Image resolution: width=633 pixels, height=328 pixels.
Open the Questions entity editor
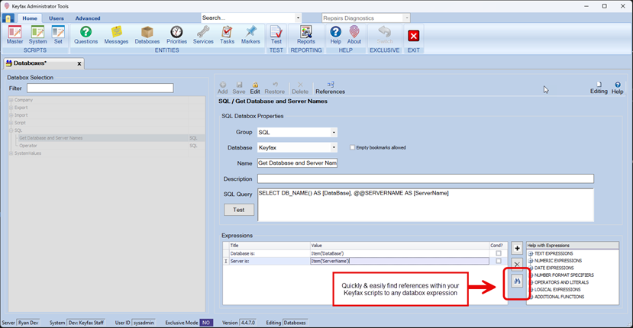[x=86, y=35]
